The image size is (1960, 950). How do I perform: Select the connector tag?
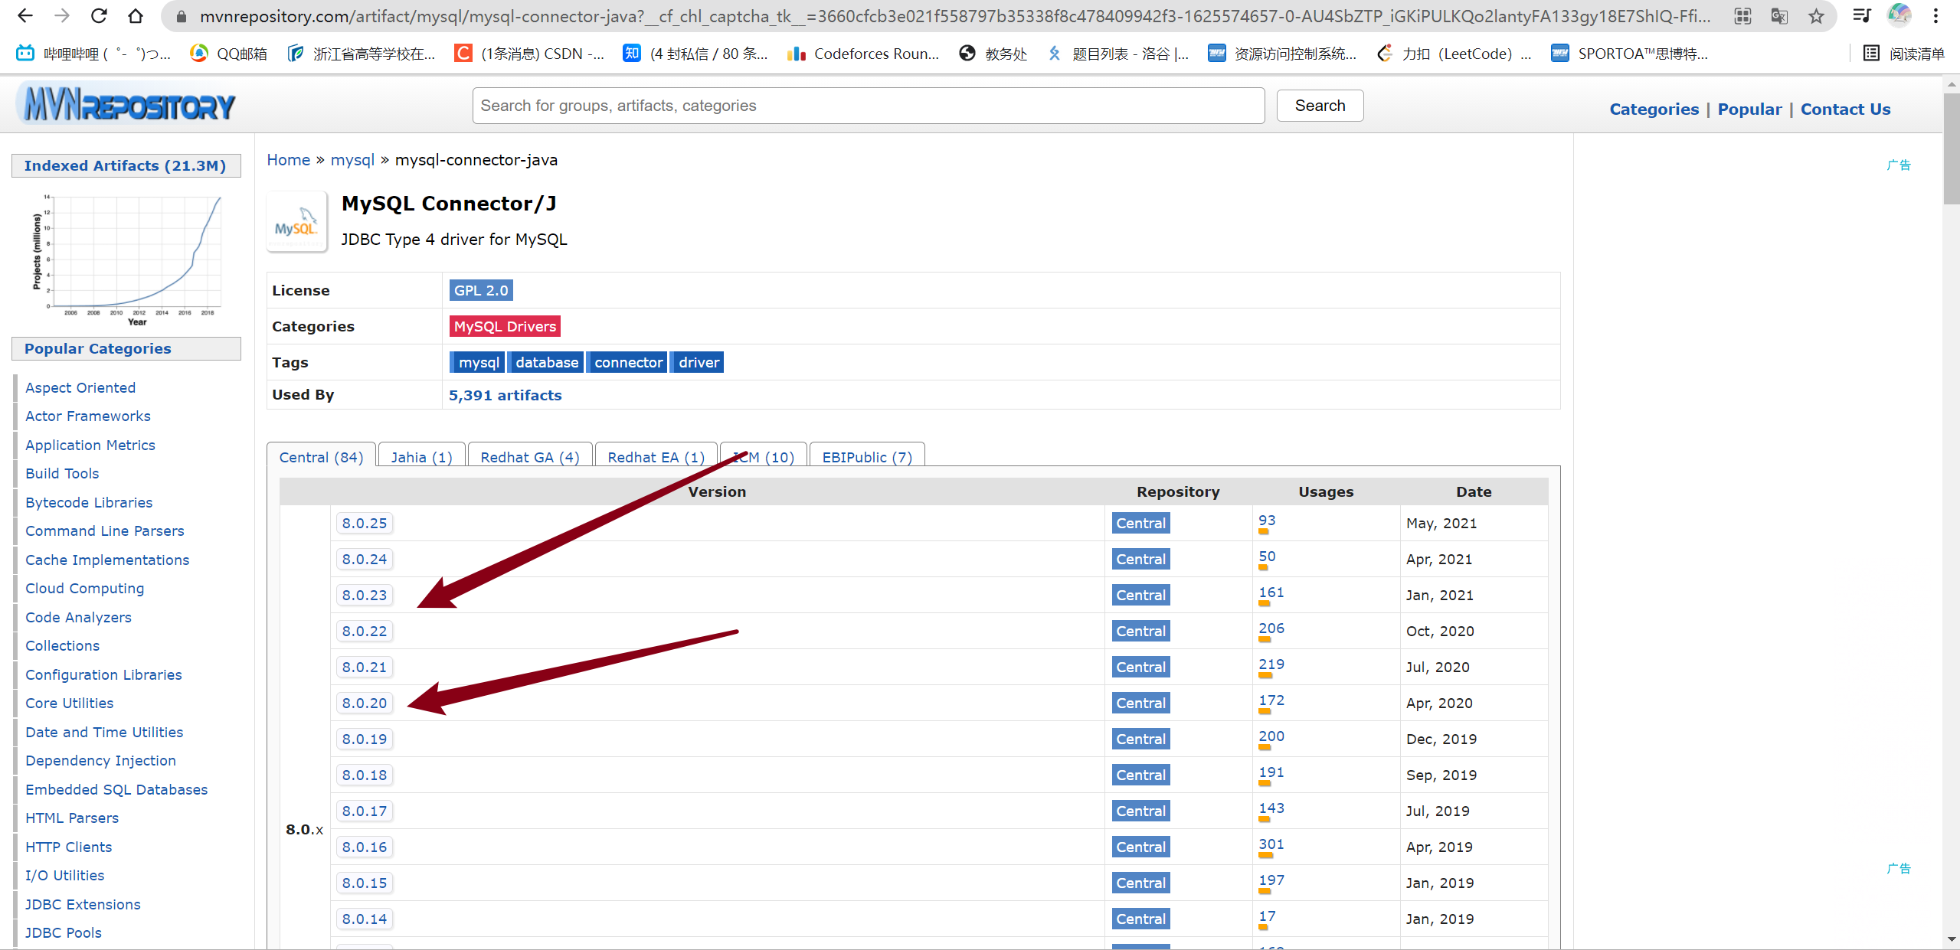(x=628, y=362)
